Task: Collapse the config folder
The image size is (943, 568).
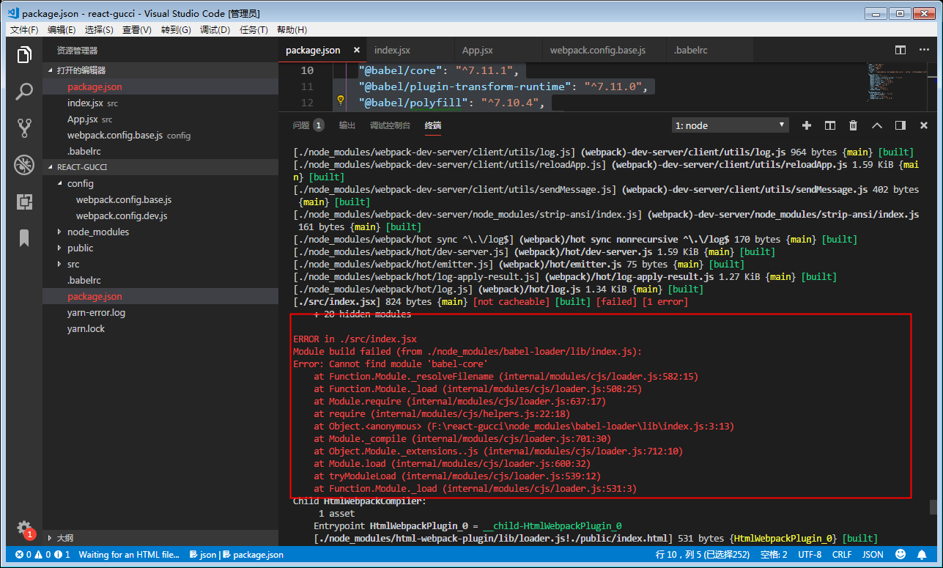Action: 59,183
